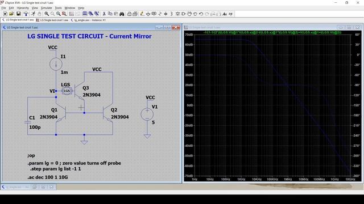
Task: Click the Undo arrow icon
Action: click(x=201, y=14)
